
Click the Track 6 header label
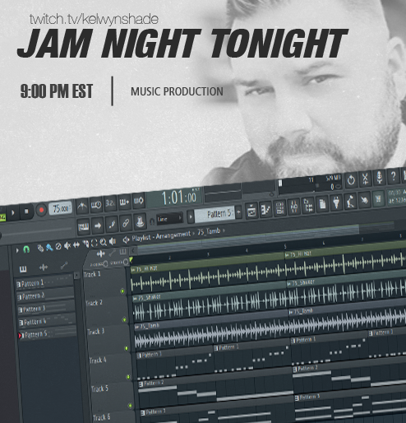[101, 417]
